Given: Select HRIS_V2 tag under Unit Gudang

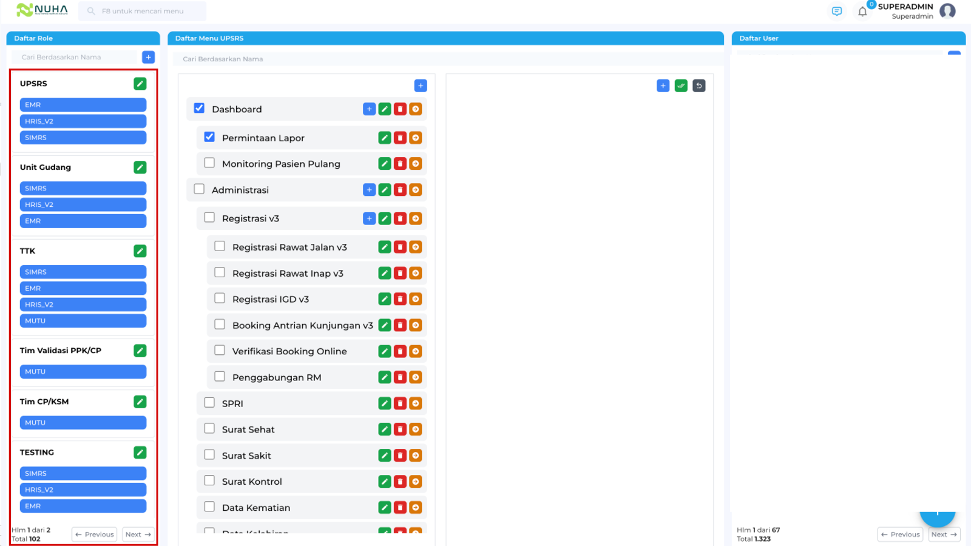Looking at the screenshot, I should (x=83, y=205).
